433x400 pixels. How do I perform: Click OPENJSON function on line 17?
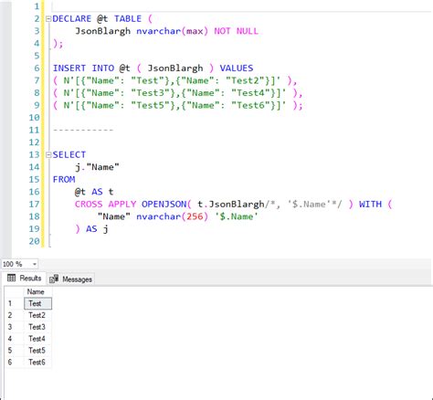click(164, 205)
